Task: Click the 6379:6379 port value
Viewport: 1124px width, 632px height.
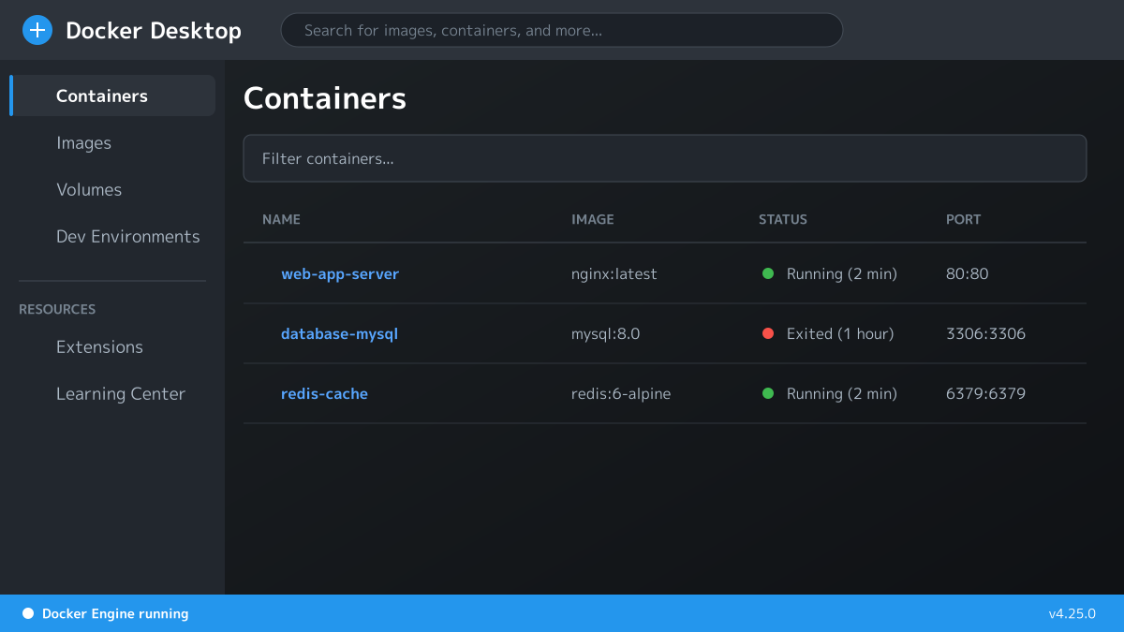Action: (986, 393)
